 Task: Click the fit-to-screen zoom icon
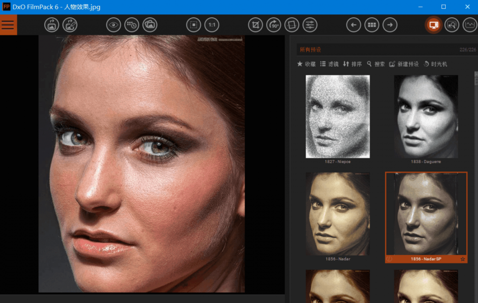194,25
